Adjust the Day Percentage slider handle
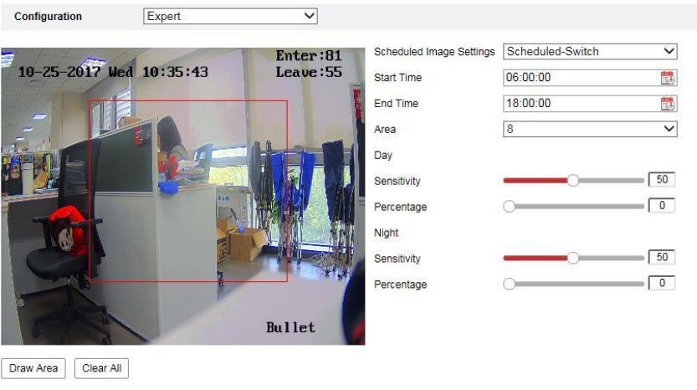This screenshot has width=697, height=390. click(509, 207)
